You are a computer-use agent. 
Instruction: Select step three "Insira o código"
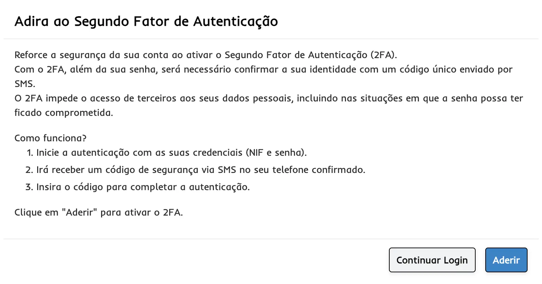(143, 187)
